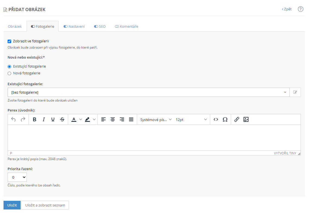Open the SEO tab
The width and height of the screenshot is (309, 213).
(100, 27)
